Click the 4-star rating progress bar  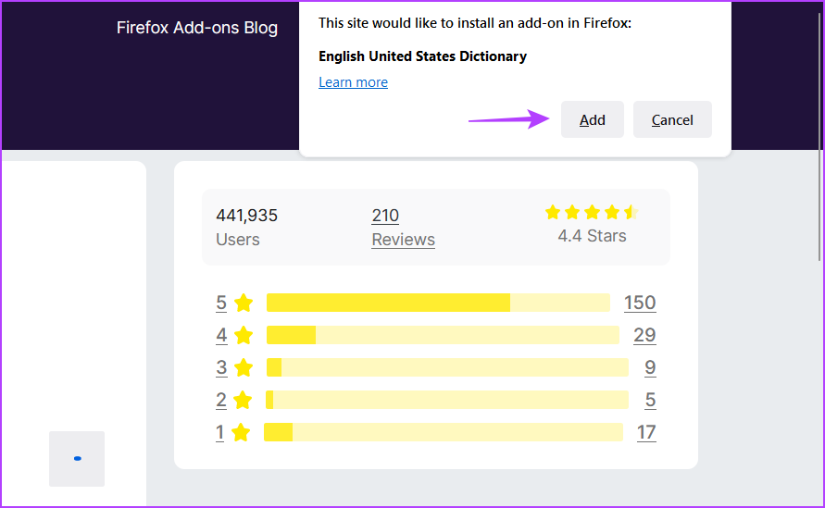point(443,335)
